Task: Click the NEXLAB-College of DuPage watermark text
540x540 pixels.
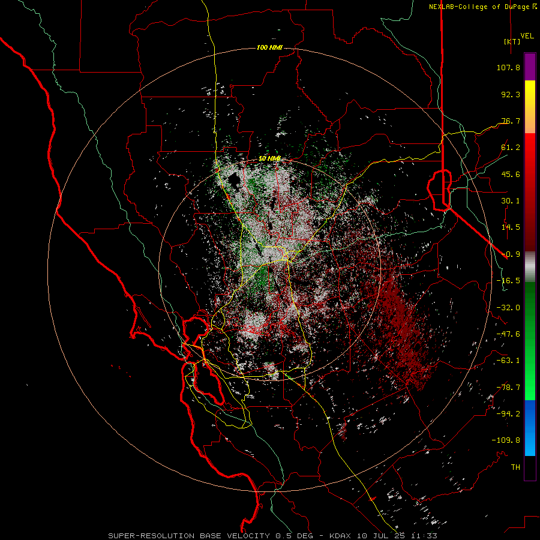Action: pos(483,7)
